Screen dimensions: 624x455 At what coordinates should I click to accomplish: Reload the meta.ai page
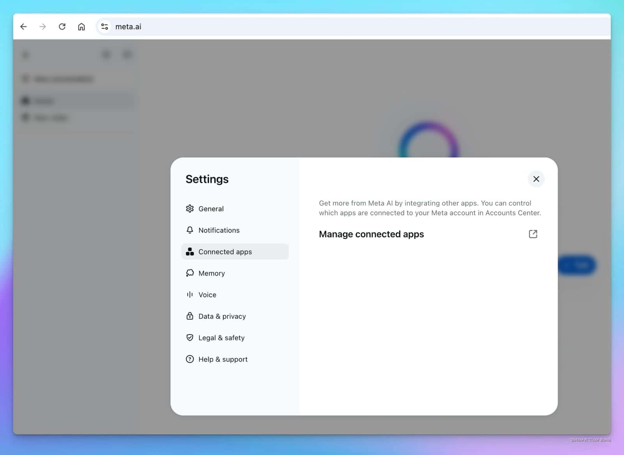[62, 26]
